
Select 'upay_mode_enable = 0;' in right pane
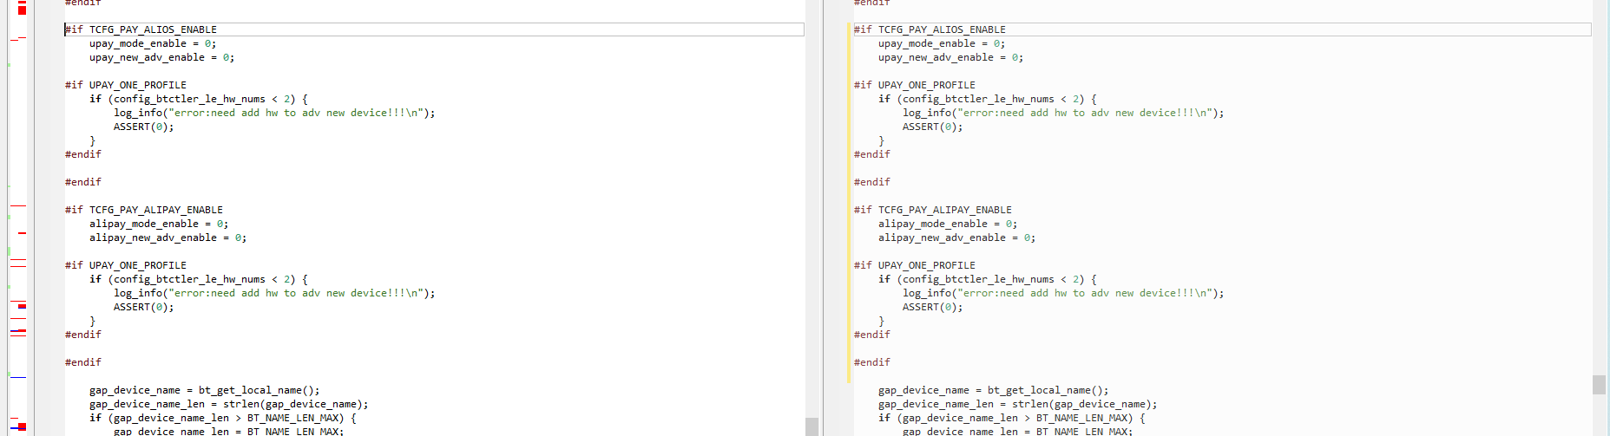coord(942,43)
